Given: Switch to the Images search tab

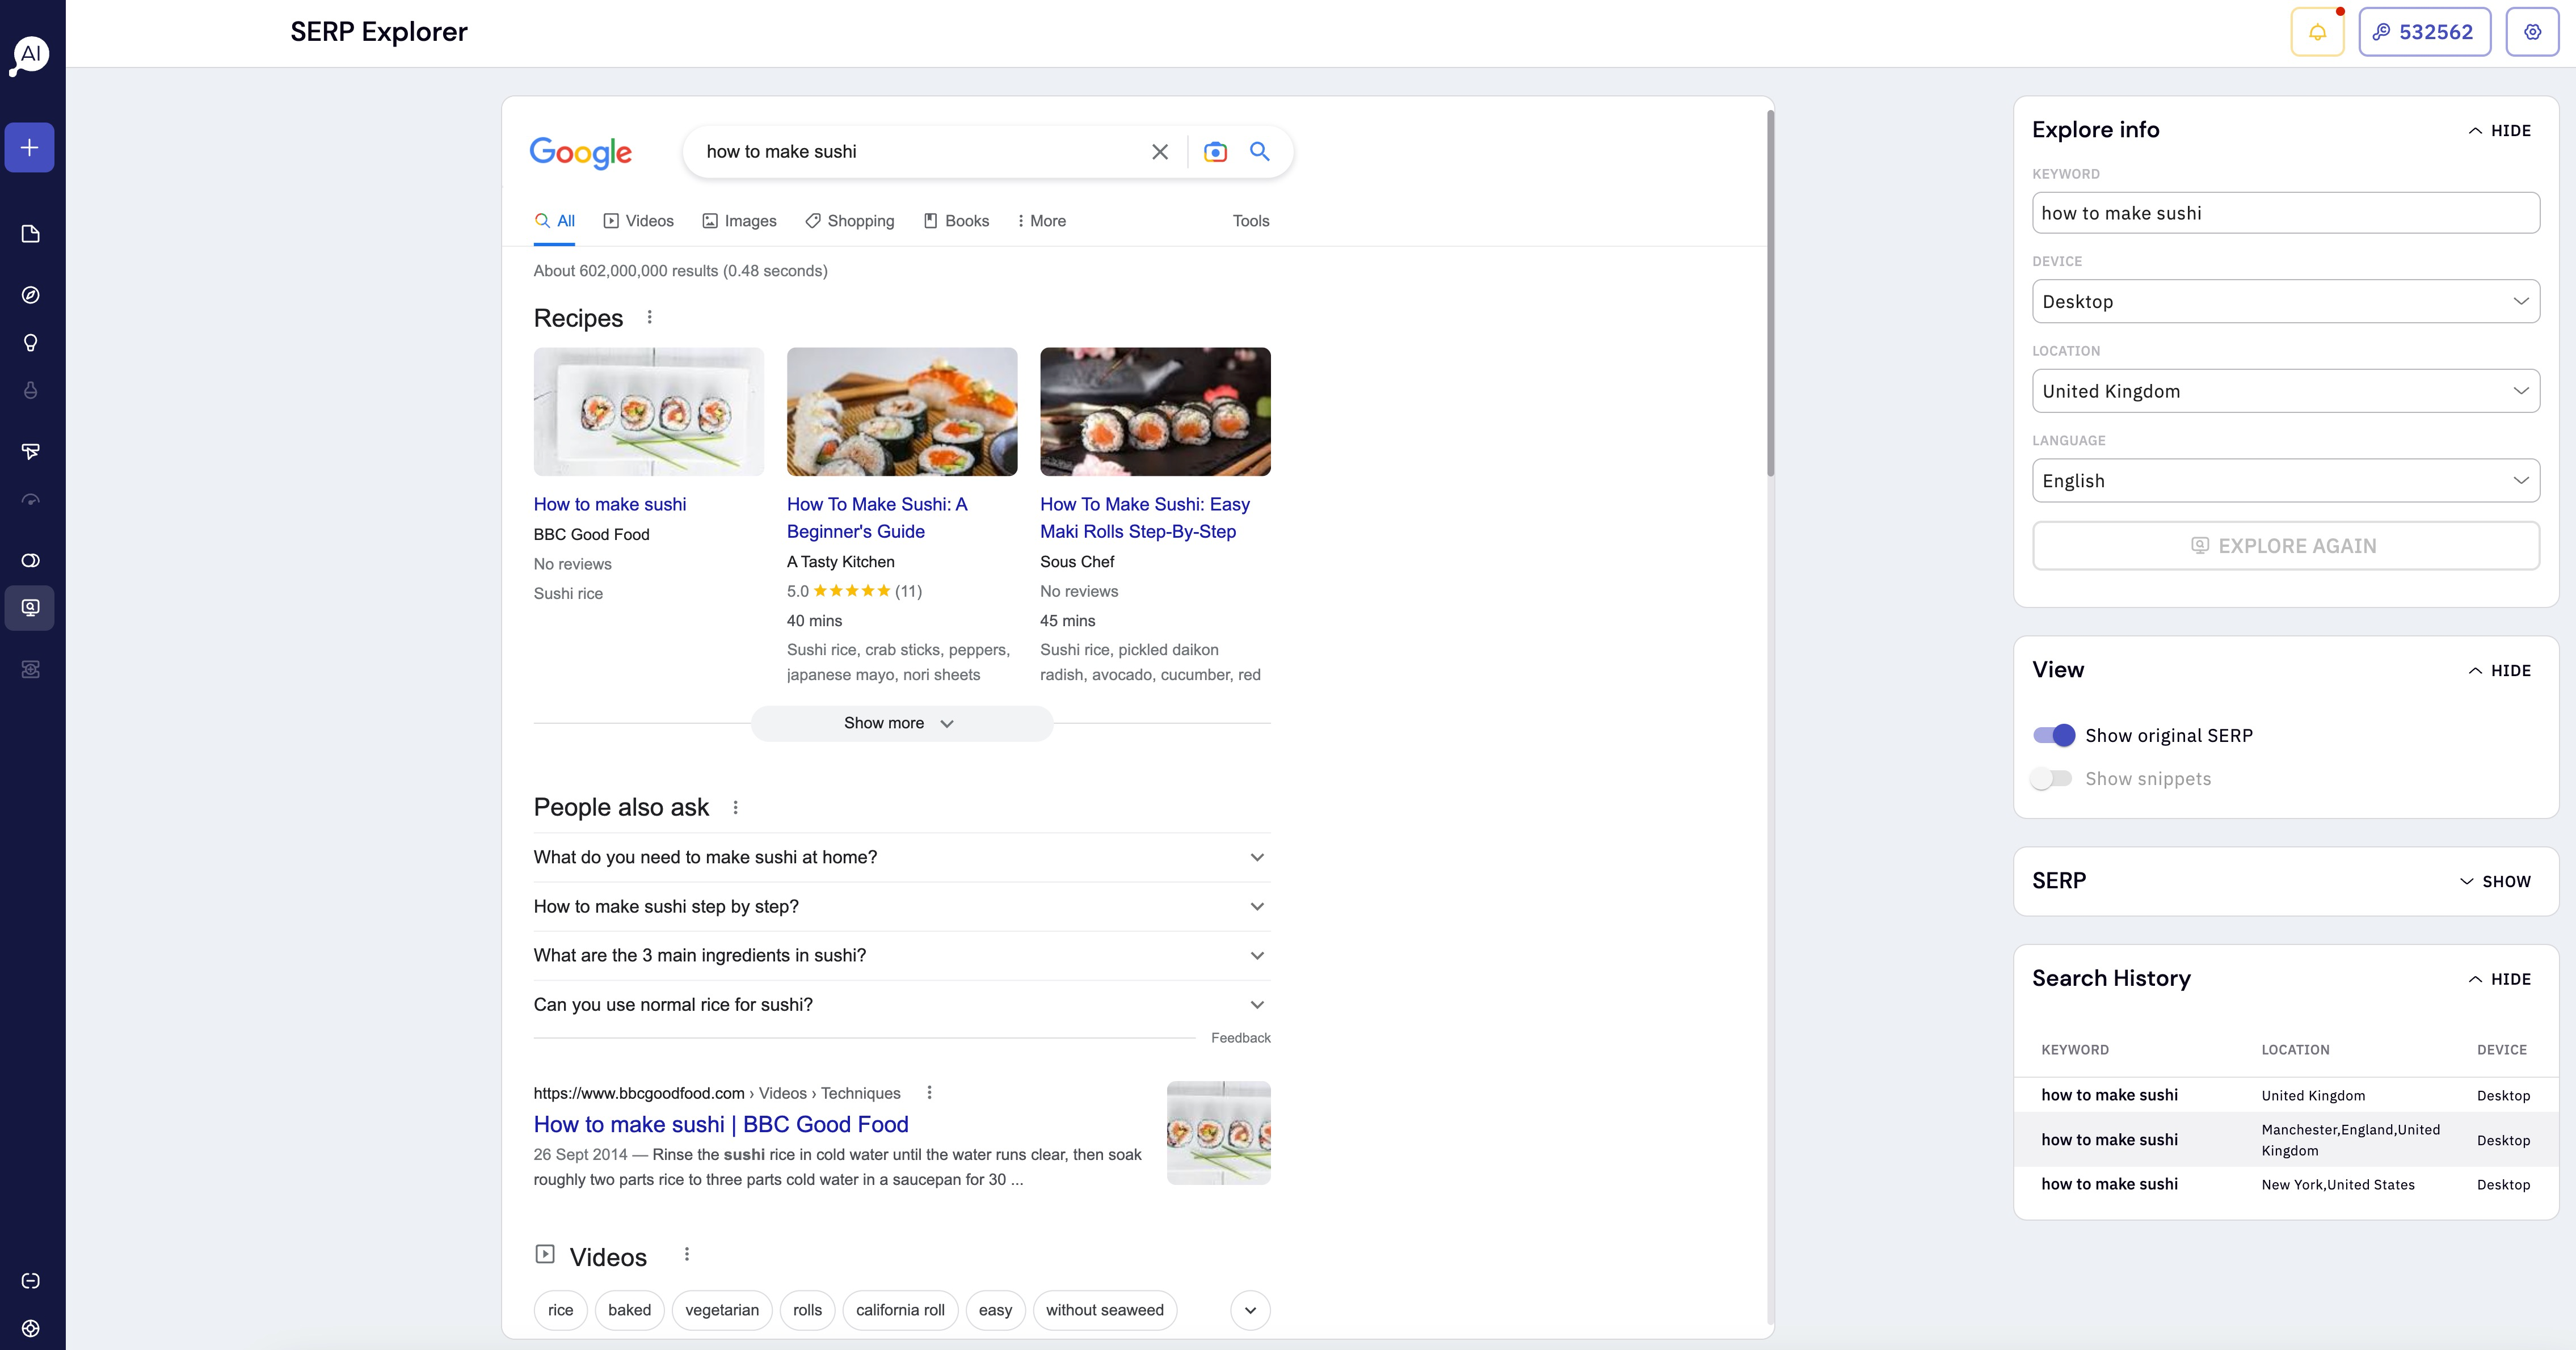Looking at the screenshot, I should pos(739,221).
